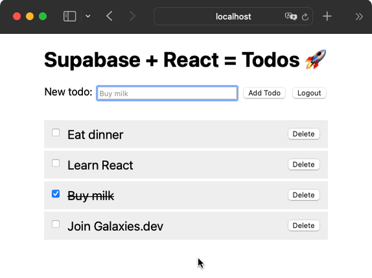Delete the Join Galaxies.dev todo
This screenshot has width=372, height=278.
[x=304, y=226]
